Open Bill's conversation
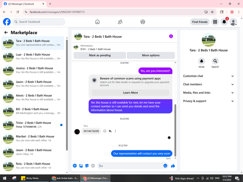Screen dimensions: 243x182 [x=33, y=111]
